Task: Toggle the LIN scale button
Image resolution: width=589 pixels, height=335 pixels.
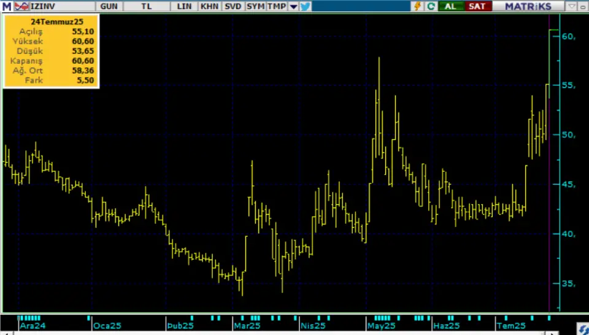Action: pos(184,6)
